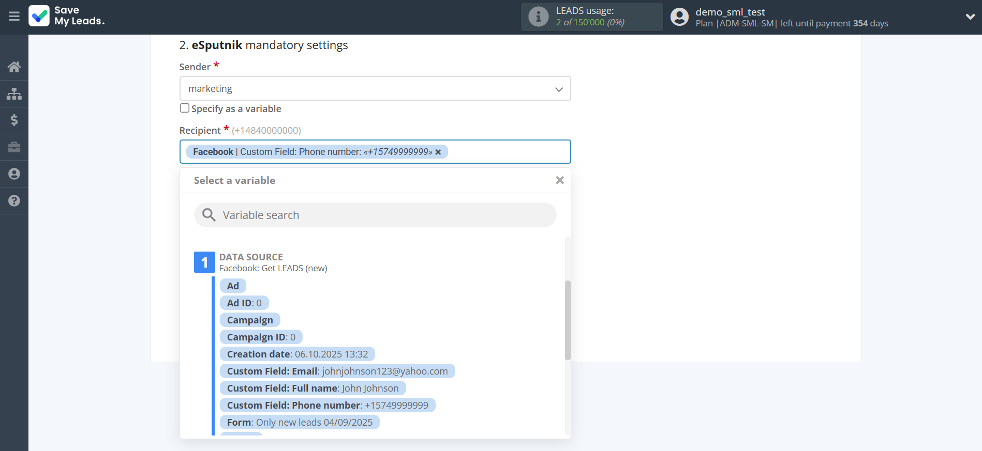The image size is (982, 451).
Task: Pick the Campaign ID variable
Action: (x=261, y=337)
